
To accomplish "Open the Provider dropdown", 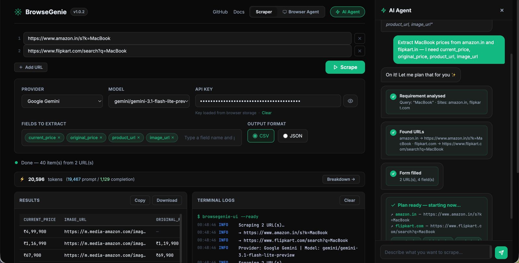I will tap(62, 101).
